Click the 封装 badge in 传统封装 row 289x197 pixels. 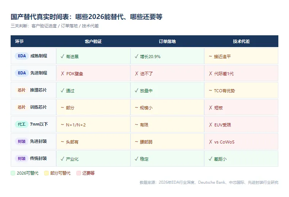22,159
